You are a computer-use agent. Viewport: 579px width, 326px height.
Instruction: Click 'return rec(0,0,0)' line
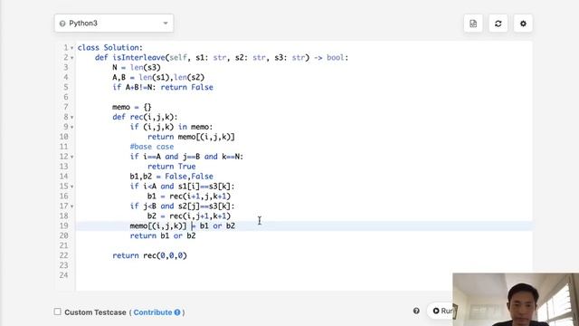149,255
